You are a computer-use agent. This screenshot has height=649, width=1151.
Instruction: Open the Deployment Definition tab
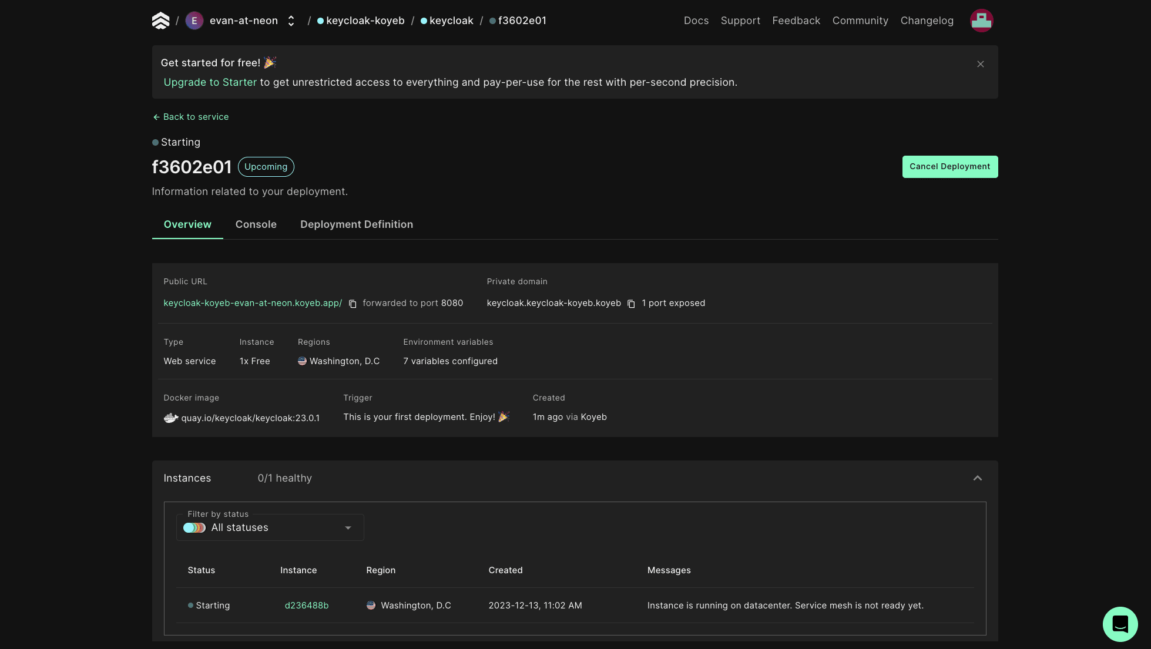coord(356,224)
